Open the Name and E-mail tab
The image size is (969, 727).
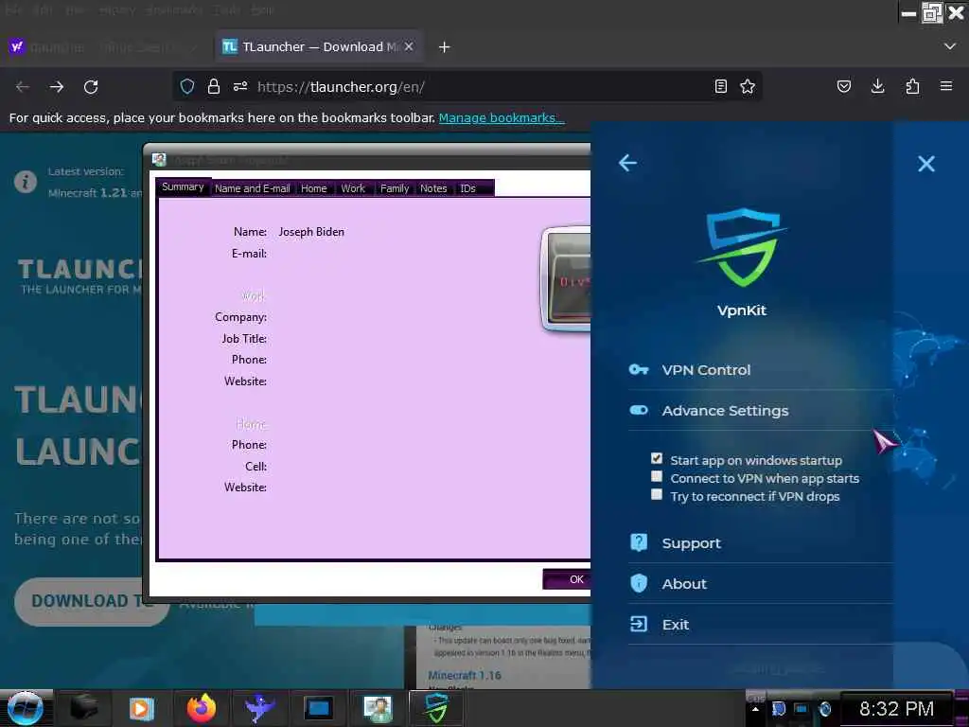coord(252,188)
